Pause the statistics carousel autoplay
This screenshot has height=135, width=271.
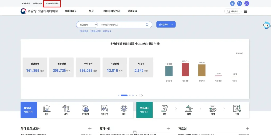click(x=139, y=96)
